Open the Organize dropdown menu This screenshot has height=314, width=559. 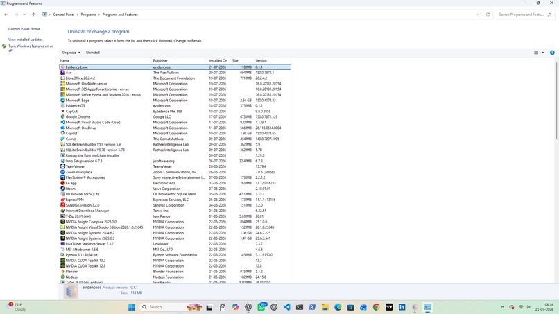(x=71, y=53)
